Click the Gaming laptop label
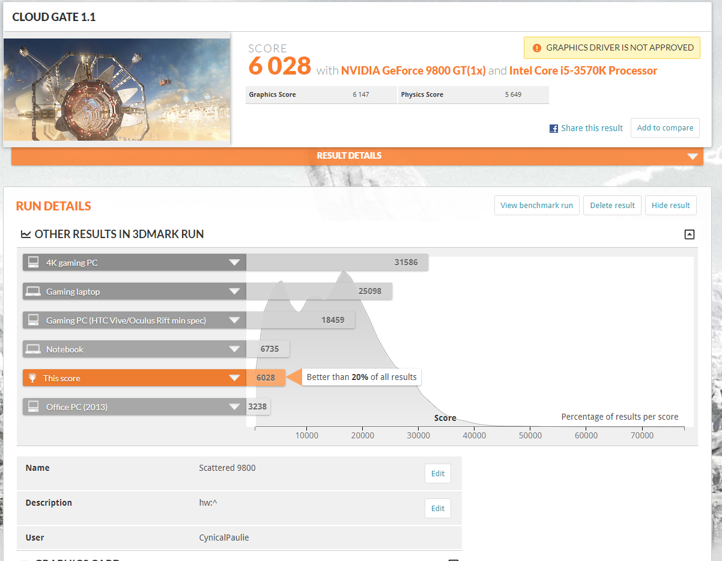 (73, 292)
